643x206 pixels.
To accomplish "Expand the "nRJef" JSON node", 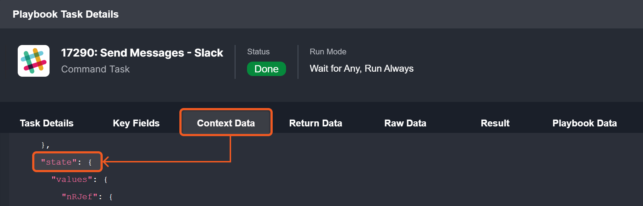I will 87,197.
